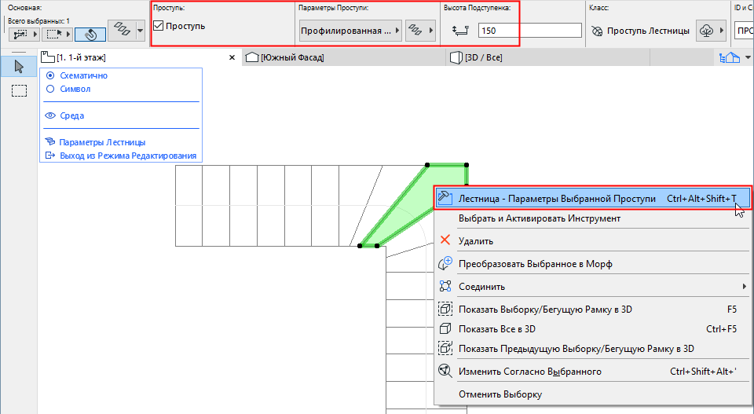Click the show all in 3D cube icon

click(445, 328)
